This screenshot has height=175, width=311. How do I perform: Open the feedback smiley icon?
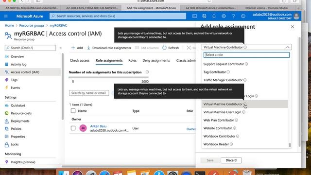pyautogui.click(x=243, y=16)
